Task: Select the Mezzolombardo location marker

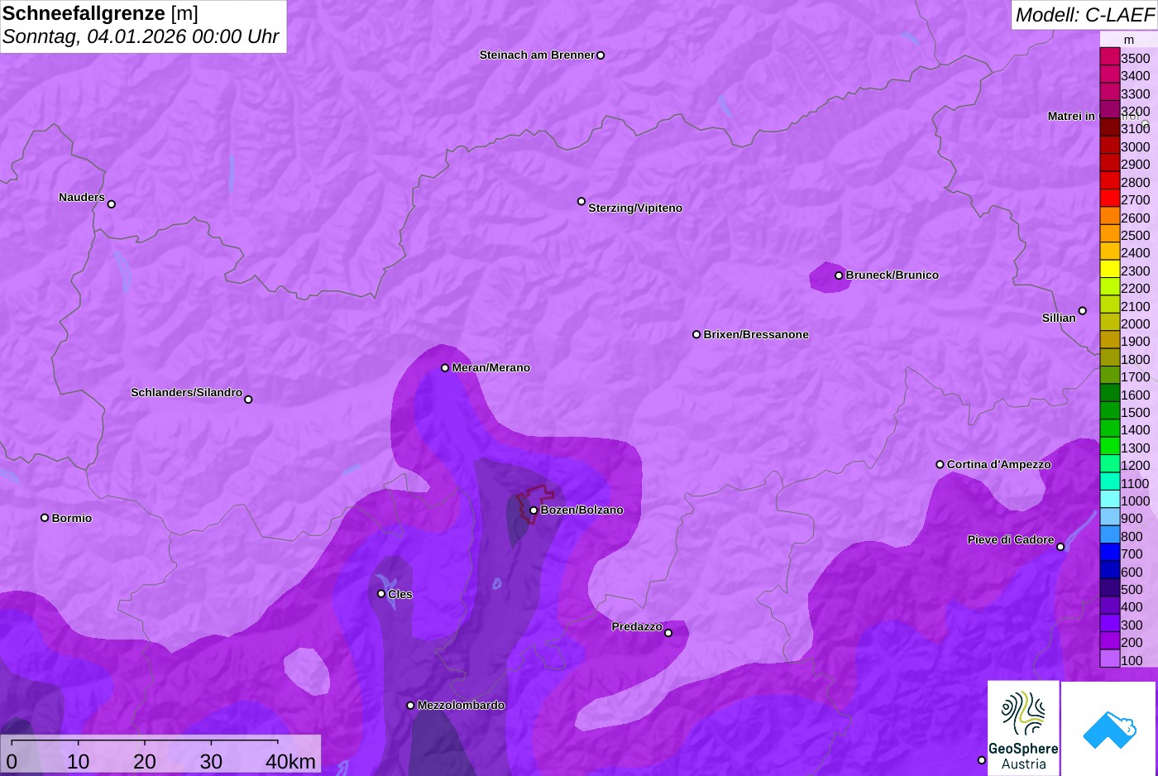Action: 410,706
